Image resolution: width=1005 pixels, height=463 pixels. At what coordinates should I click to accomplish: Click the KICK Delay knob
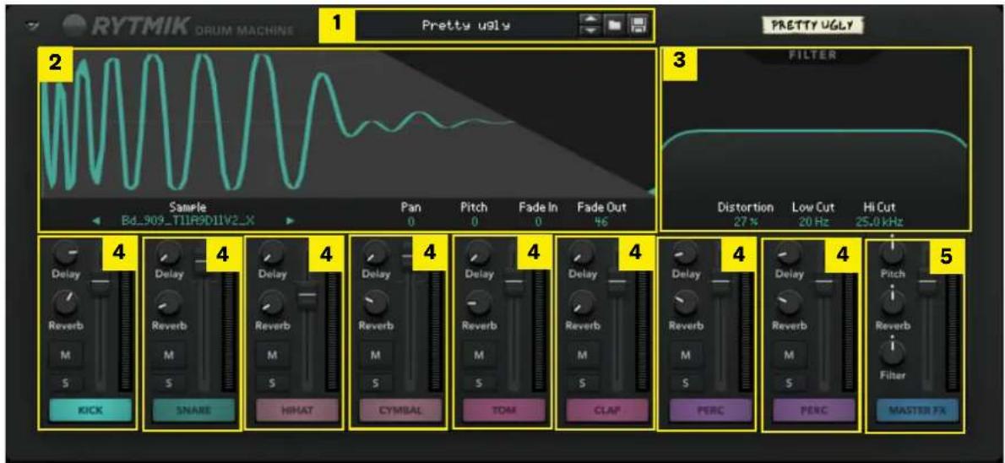pos(65,254)
